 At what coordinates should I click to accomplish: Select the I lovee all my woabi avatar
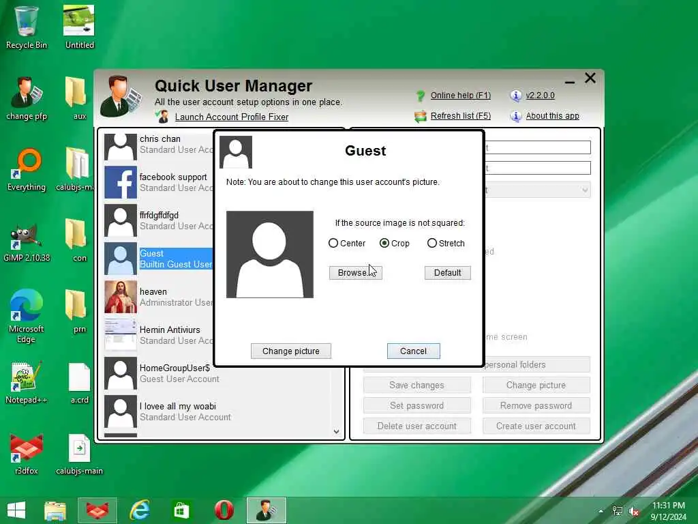[x=120, y=411]
